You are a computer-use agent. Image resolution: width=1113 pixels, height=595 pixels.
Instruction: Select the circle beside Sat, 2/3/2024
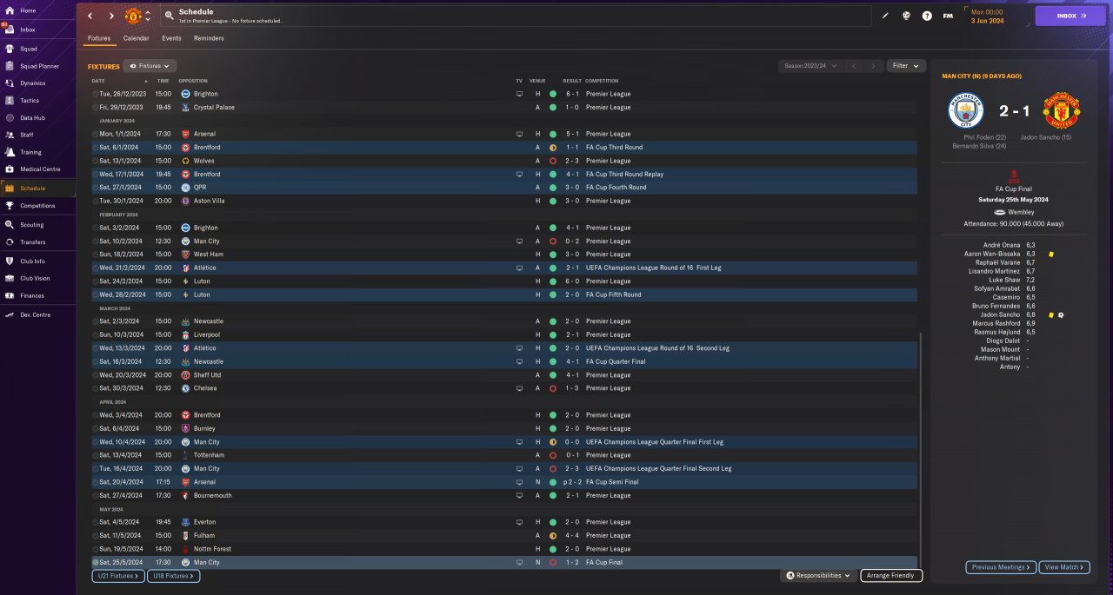[96, 321]
